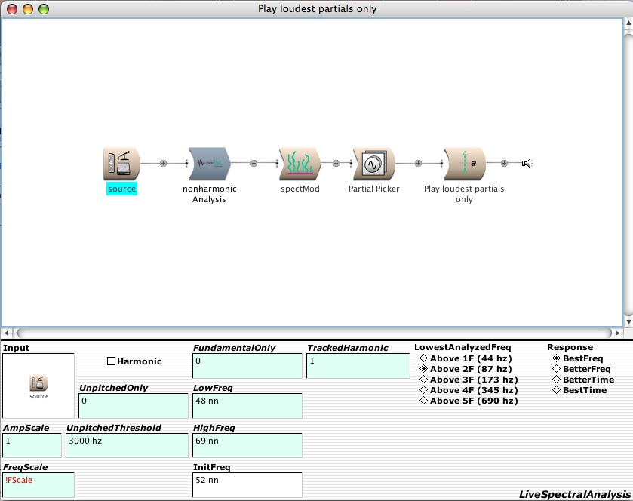
Task: Select the Partial Picker oscillator icon
Action: click(x=373, y=164)
